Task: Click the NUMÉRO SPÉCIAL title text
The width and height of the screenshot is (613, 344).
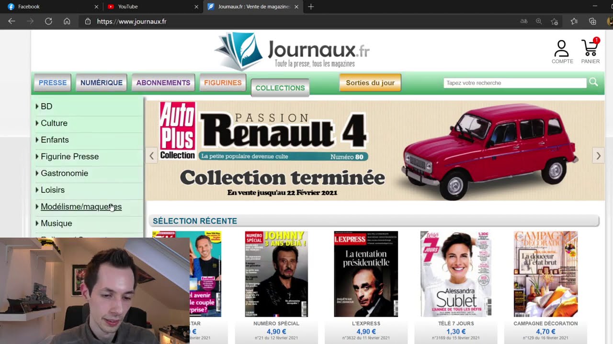Action: (x=276, y=323)
